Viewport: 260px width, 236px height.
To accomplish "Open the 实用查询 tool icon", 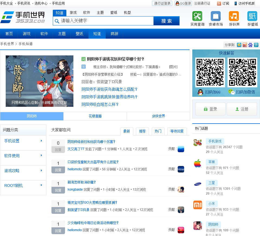I will click(197, 16).
